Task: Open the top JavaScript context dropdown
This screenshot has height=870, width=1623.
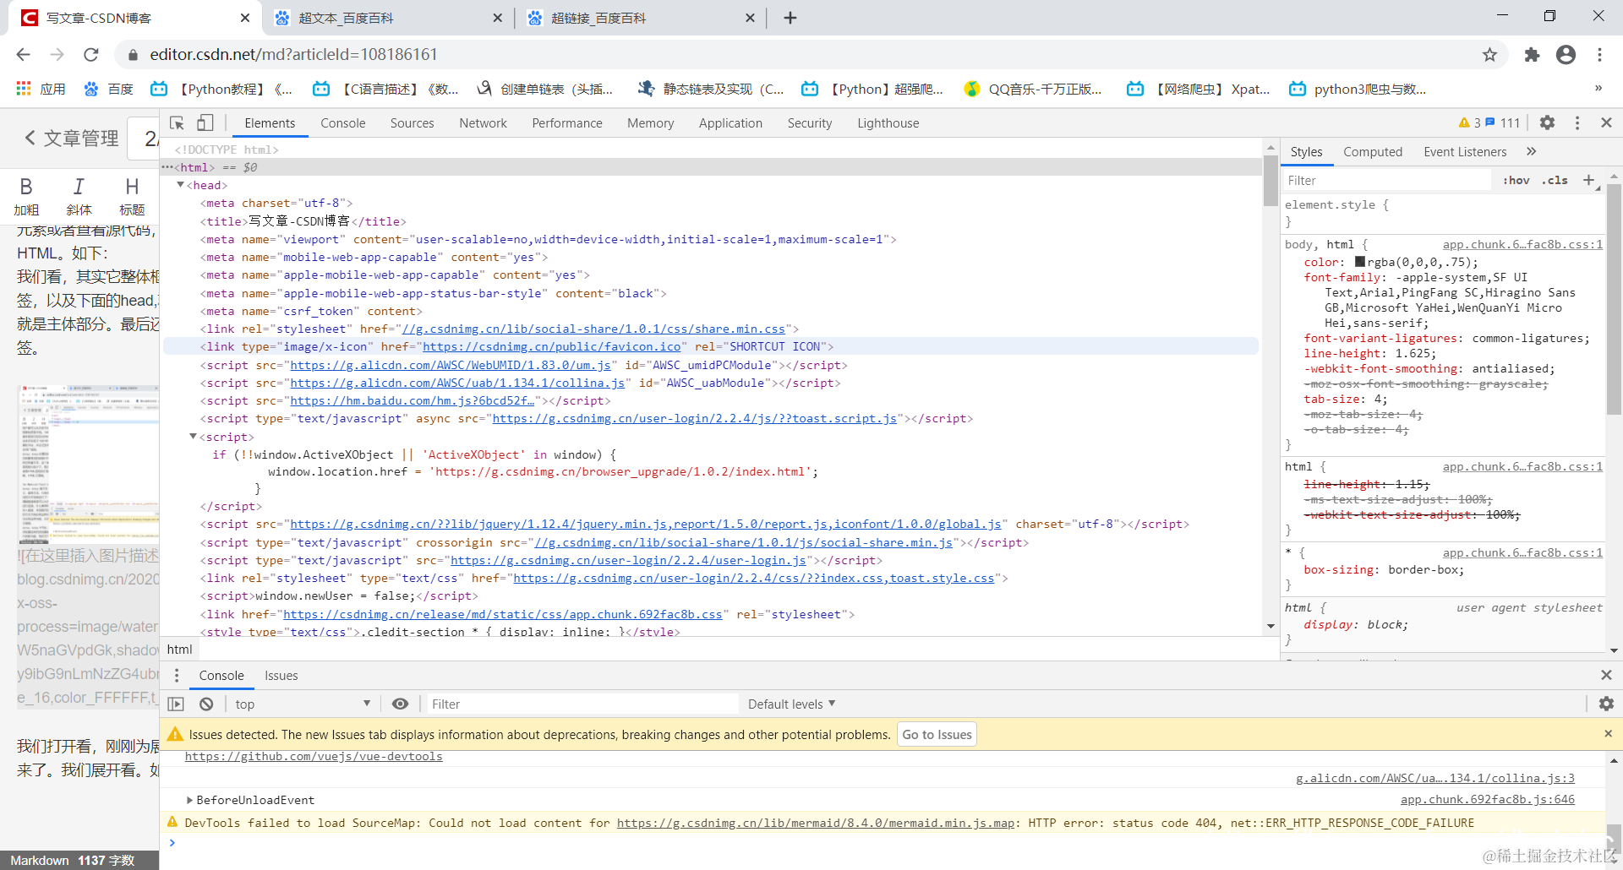Action: point(303,704)
